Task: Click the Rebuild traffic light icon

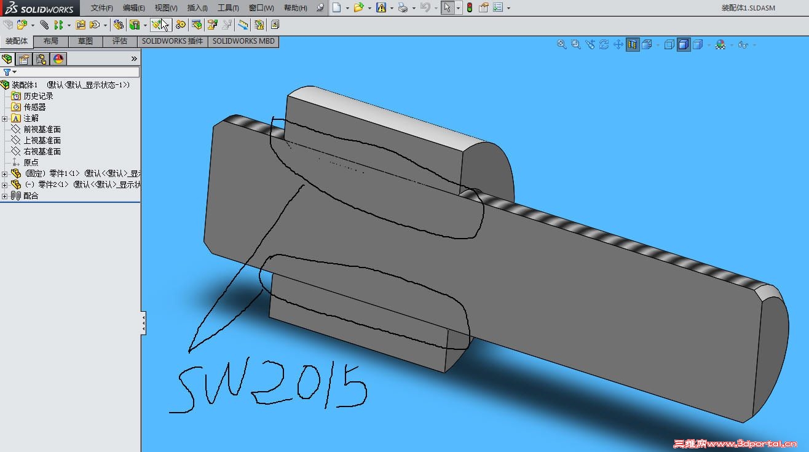Action: [470, 8]
